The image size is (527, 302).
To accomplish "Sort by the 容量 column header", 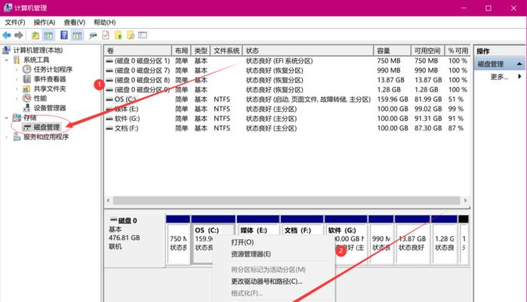I will point(392,51).
